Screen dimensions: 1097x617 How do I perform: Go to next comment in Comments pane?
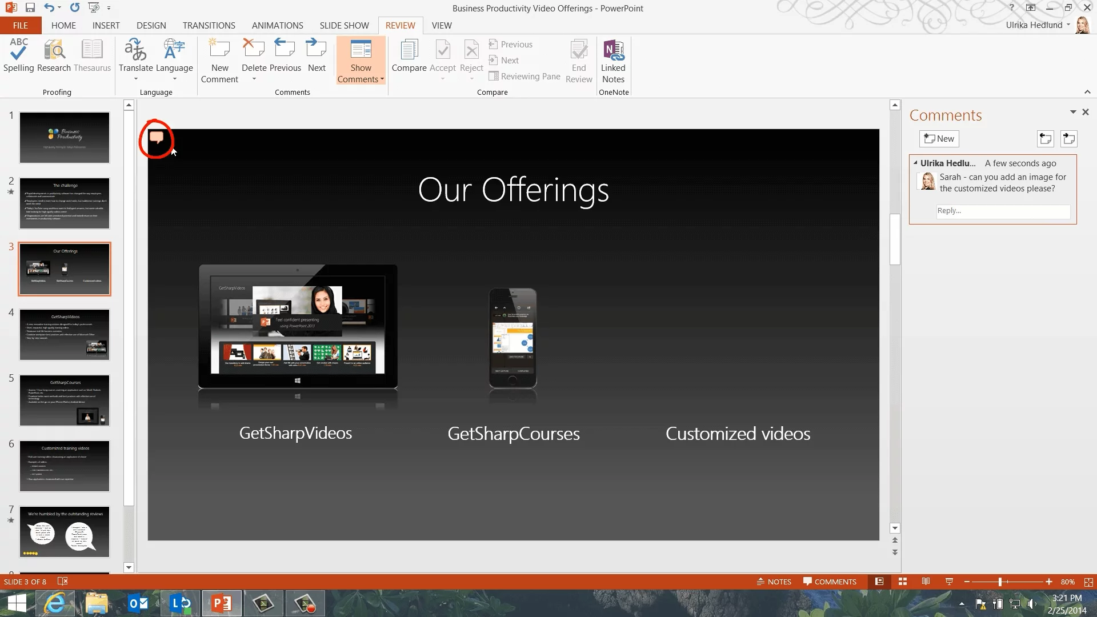point(1068,139)
